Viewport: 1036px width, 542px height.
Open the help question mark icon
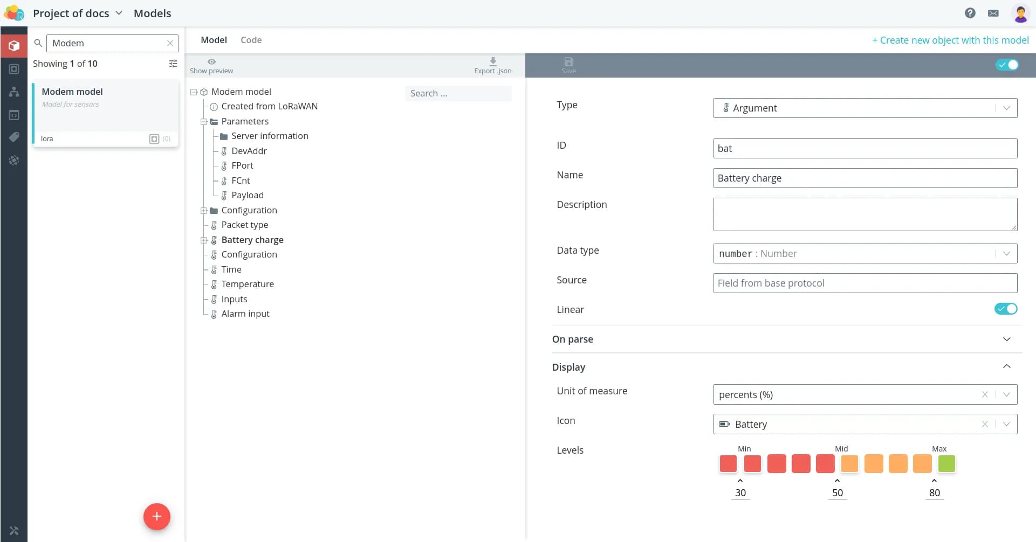(970, 13)
